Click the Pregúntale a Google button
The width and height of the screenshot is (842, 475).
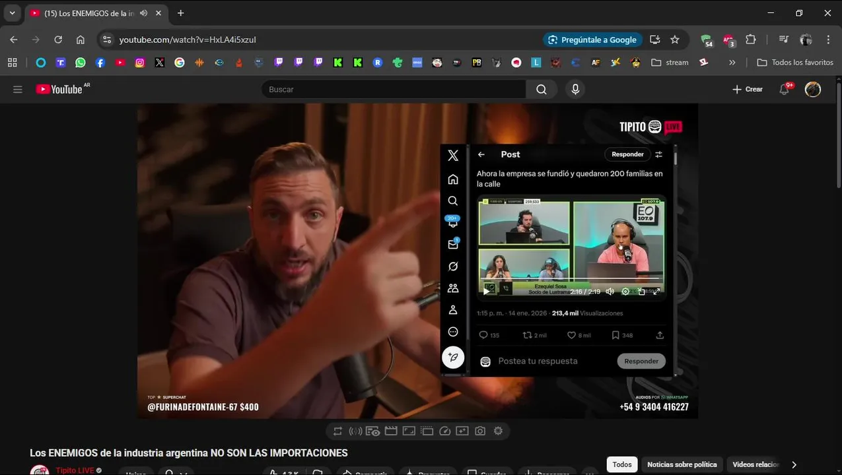click(592, 40)
